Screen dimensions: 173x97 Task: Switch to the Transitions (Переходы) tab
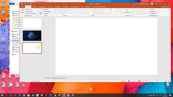pyautogui.click(x=50, y=7)
